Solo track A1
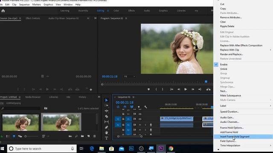The height and width of the screenshot is (153, 273). click(x=145, y=125)
